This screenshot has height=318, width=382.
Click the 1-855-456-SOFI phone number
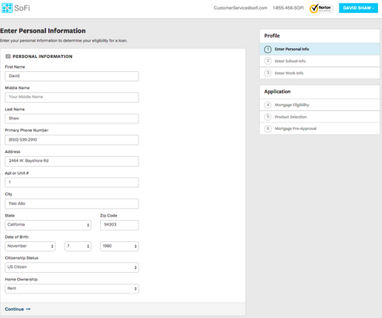[x=288, y=8]
